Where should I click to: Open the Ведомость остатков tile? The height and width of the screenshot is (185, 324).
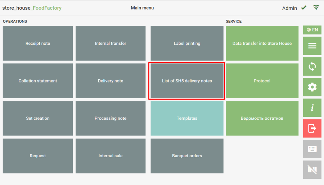tap(262, 118)
